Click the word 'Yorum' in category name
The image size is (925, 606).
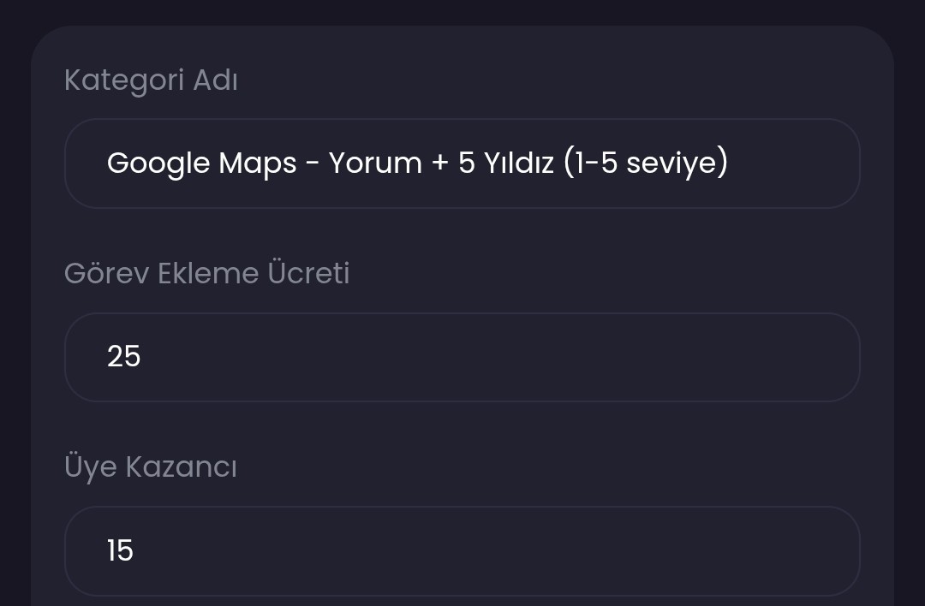pyautogui.click(x=375, y=163)
